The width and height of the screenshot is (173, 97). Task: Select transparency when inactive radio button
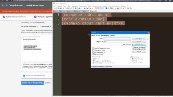coord(133,59)
